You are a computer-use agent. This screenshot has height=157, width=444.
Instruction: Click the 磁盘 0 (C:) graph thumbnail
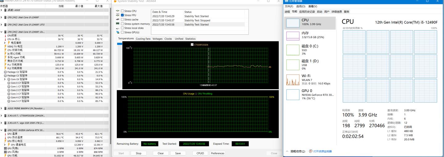293,50
